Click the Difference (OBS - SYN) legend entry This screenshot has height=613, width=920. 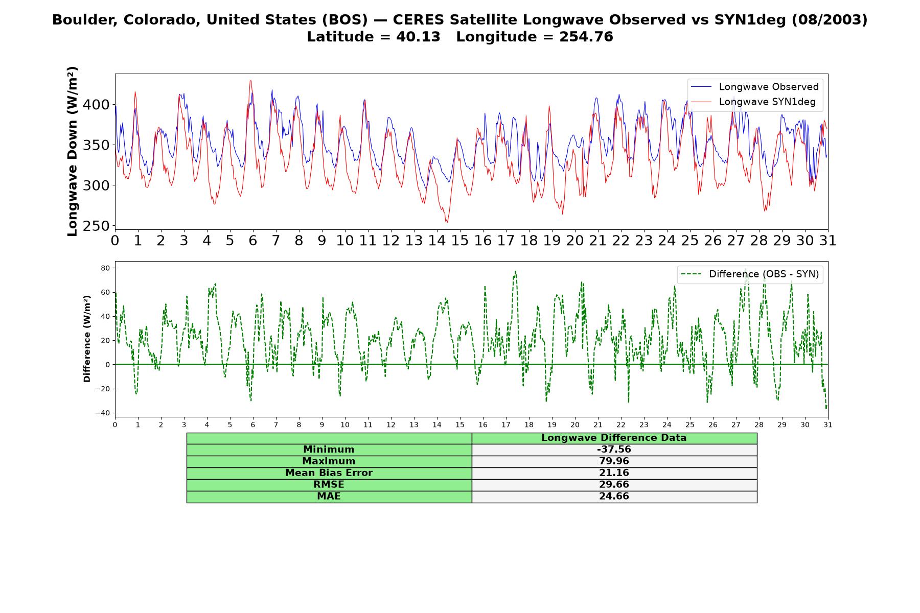click(x=750, y=274)
